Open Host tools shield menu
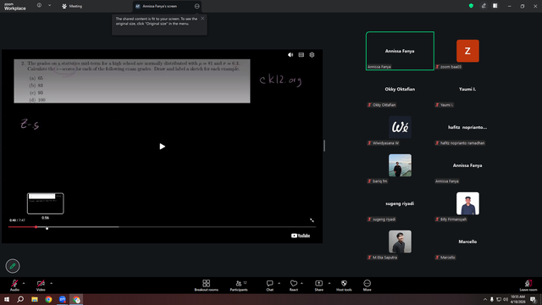Viewport: 542px width, 305px height. 344,286
